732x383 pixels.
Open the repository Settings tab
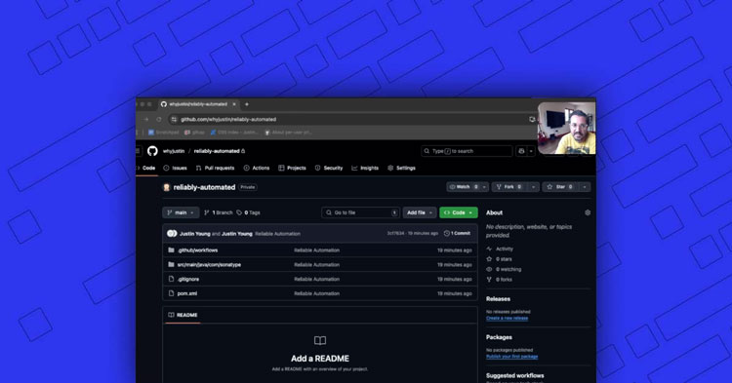click(401, 168)
